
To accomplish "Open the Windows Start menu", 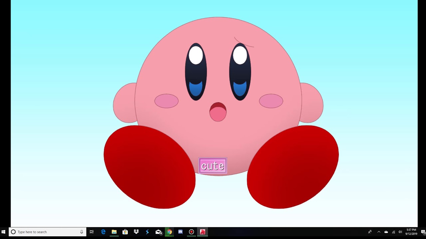I will pyautogui.click(x=3, y=232).
